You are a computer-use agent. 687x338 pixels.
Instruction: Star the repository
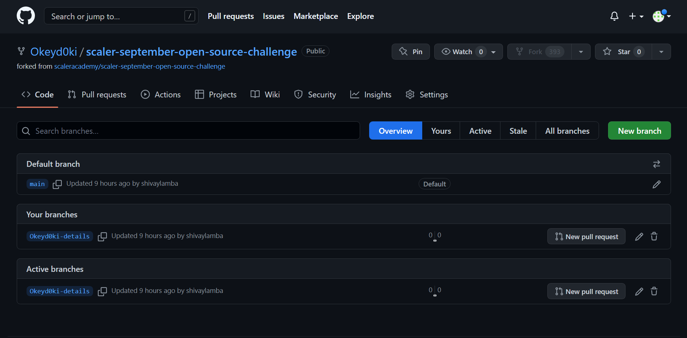coord(623,52)
